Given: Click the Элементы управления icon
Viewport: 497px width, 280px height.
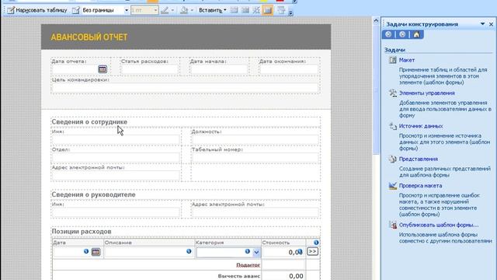Looking at the screenshot, I should pyautogui.click(x=393, y=93).
